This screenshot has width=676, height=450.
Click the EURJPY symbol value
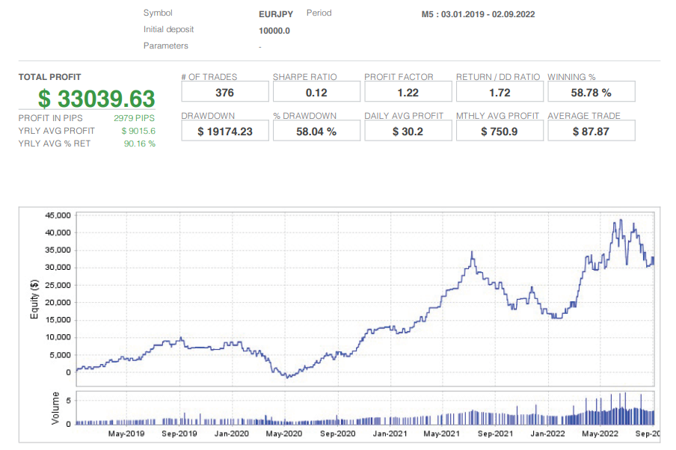275,13
